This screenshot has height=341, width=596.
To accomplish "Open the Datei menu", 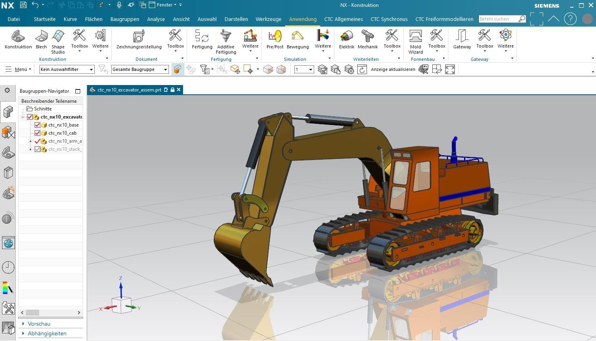I will tap(14, 19).
